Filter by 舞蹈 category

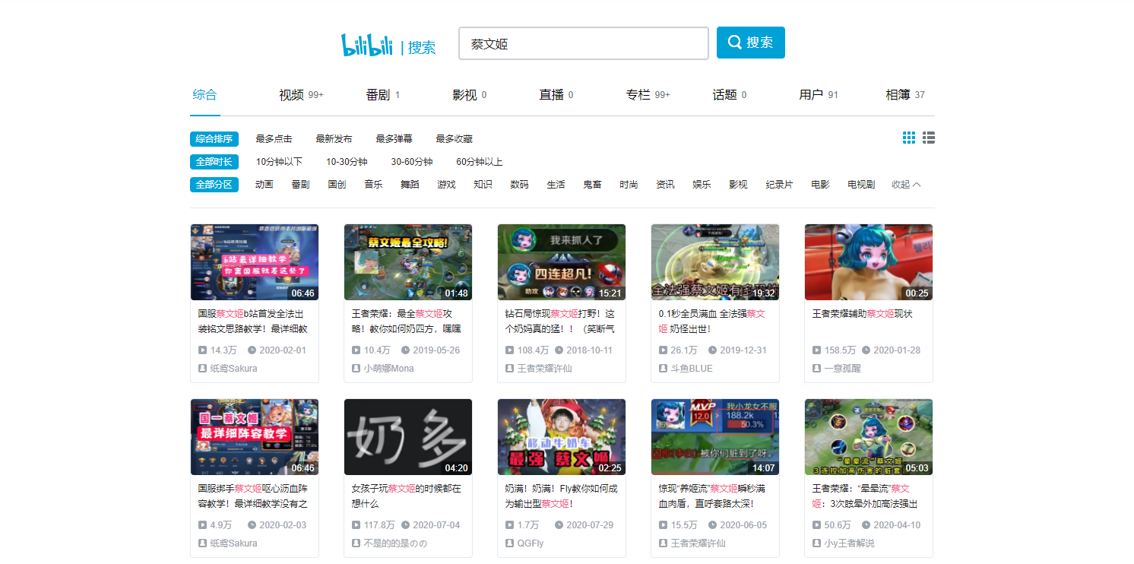410,185
